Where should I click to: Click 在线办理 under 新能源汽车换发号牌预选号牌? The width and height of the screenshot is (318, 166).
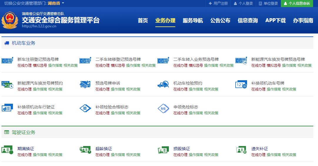coord(258,66)
